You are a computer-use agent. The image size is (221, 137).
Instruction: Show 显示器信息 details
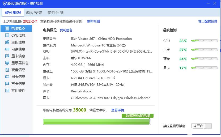point(16,63)
